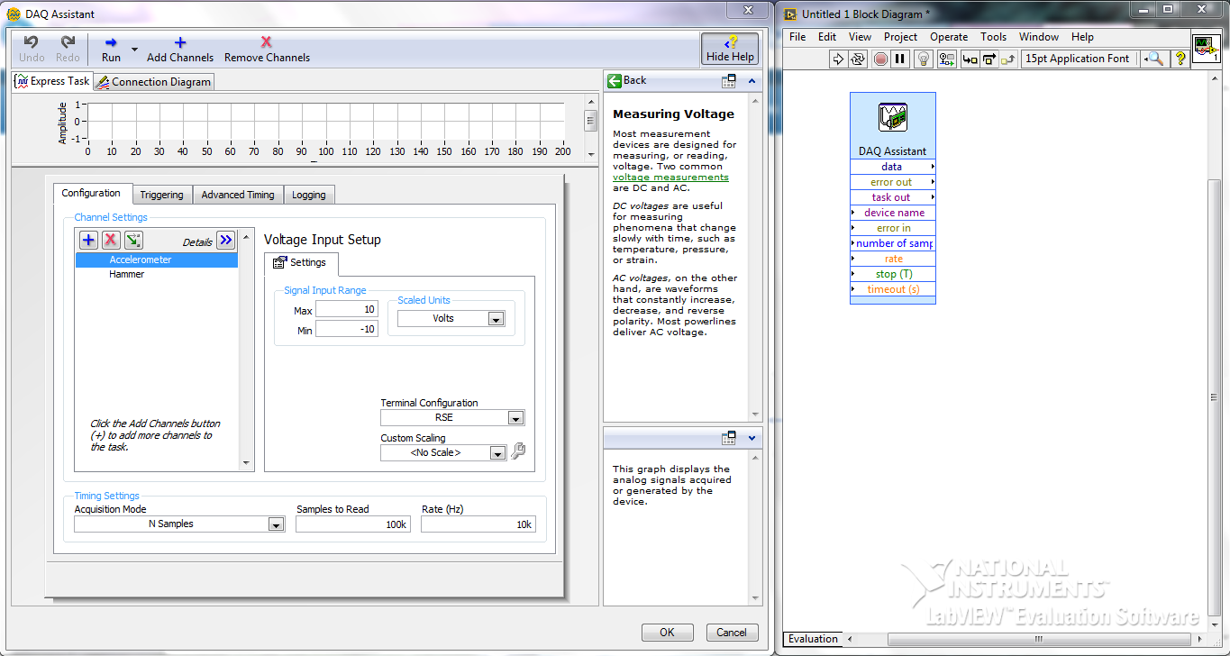This screenshot has width=1230, height=656.
Task: Open the Acquisition Mode N Samples dropdown
Action: point(277,524)
